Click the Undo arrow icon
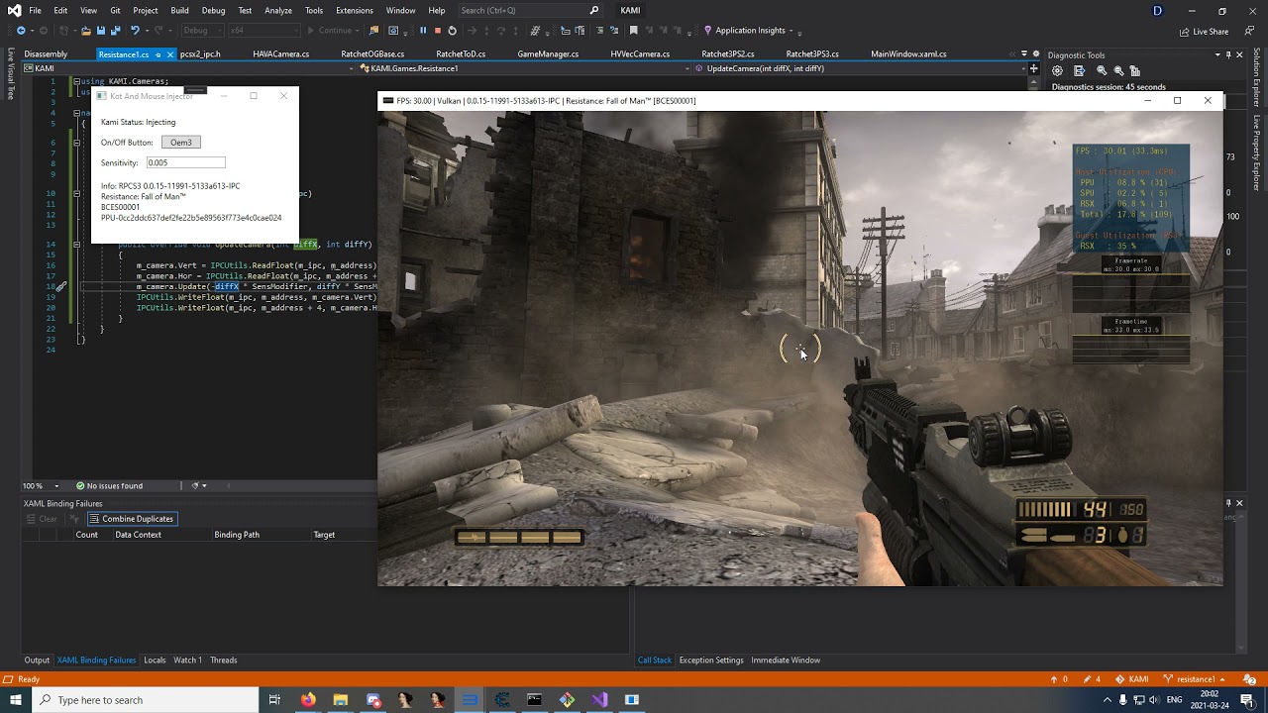Screen dimensions: 1268x713 135,31
